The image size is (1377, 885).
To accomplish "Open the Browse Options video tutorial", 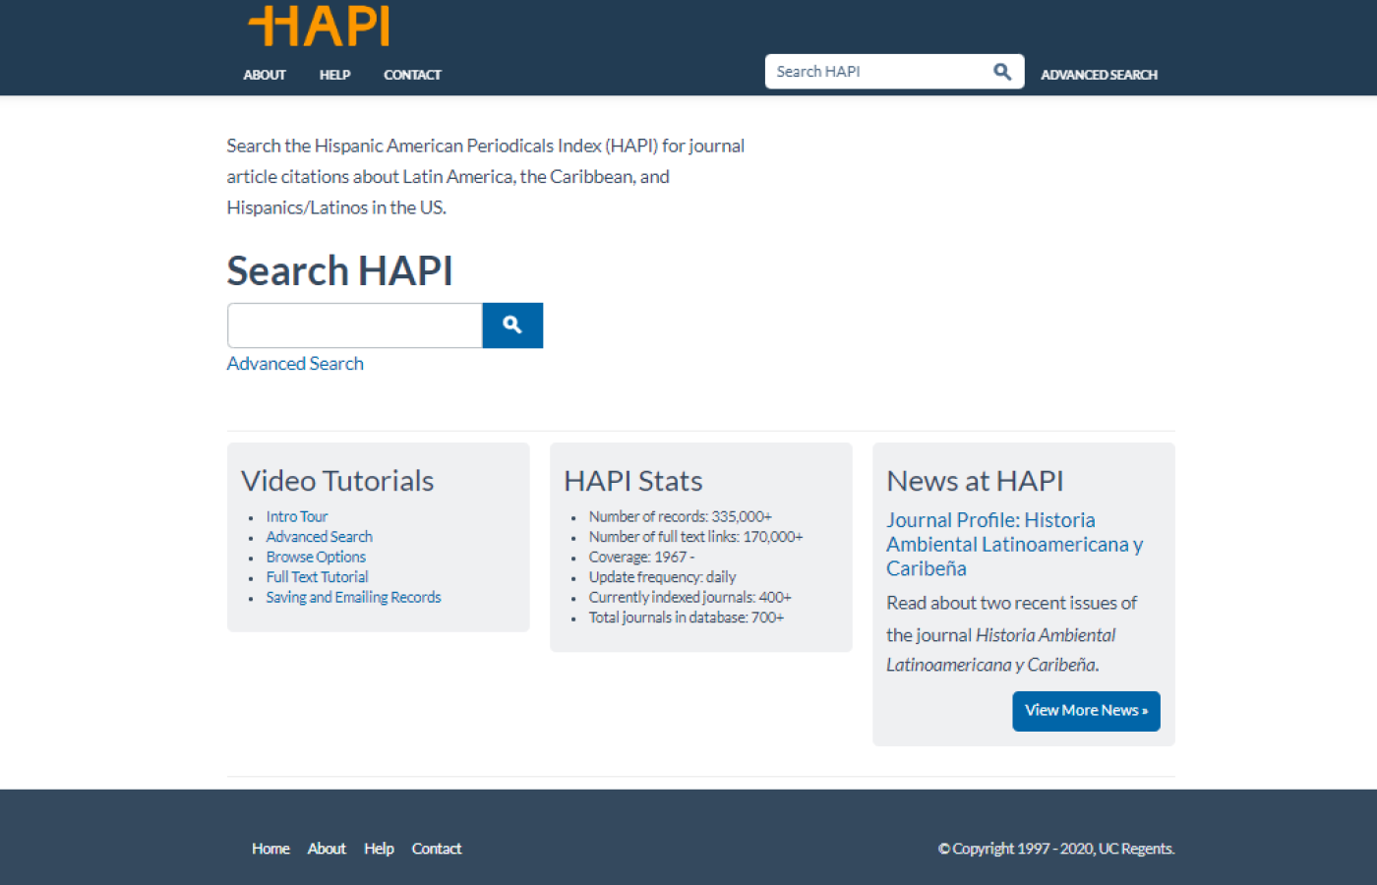I will (x=316, y=557).
